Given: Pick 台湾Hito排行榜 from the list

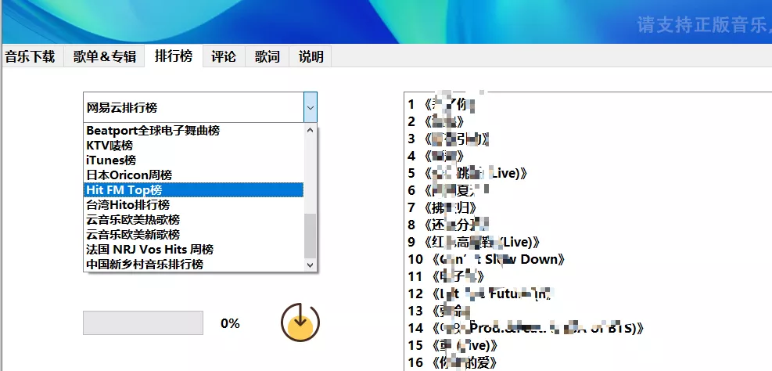Looking at the screenshot, I should click(193, 204).
